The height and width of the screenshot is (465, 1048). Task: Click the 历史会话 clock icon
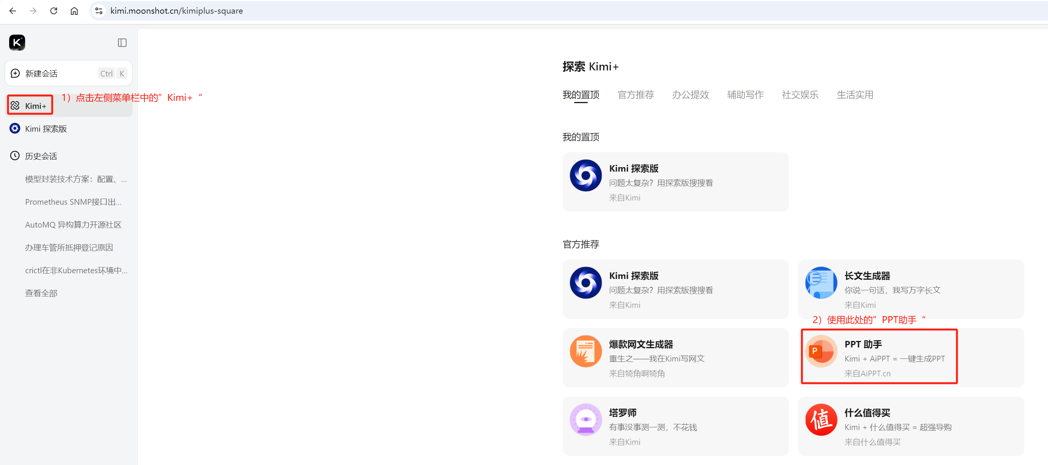coord(15,156)
